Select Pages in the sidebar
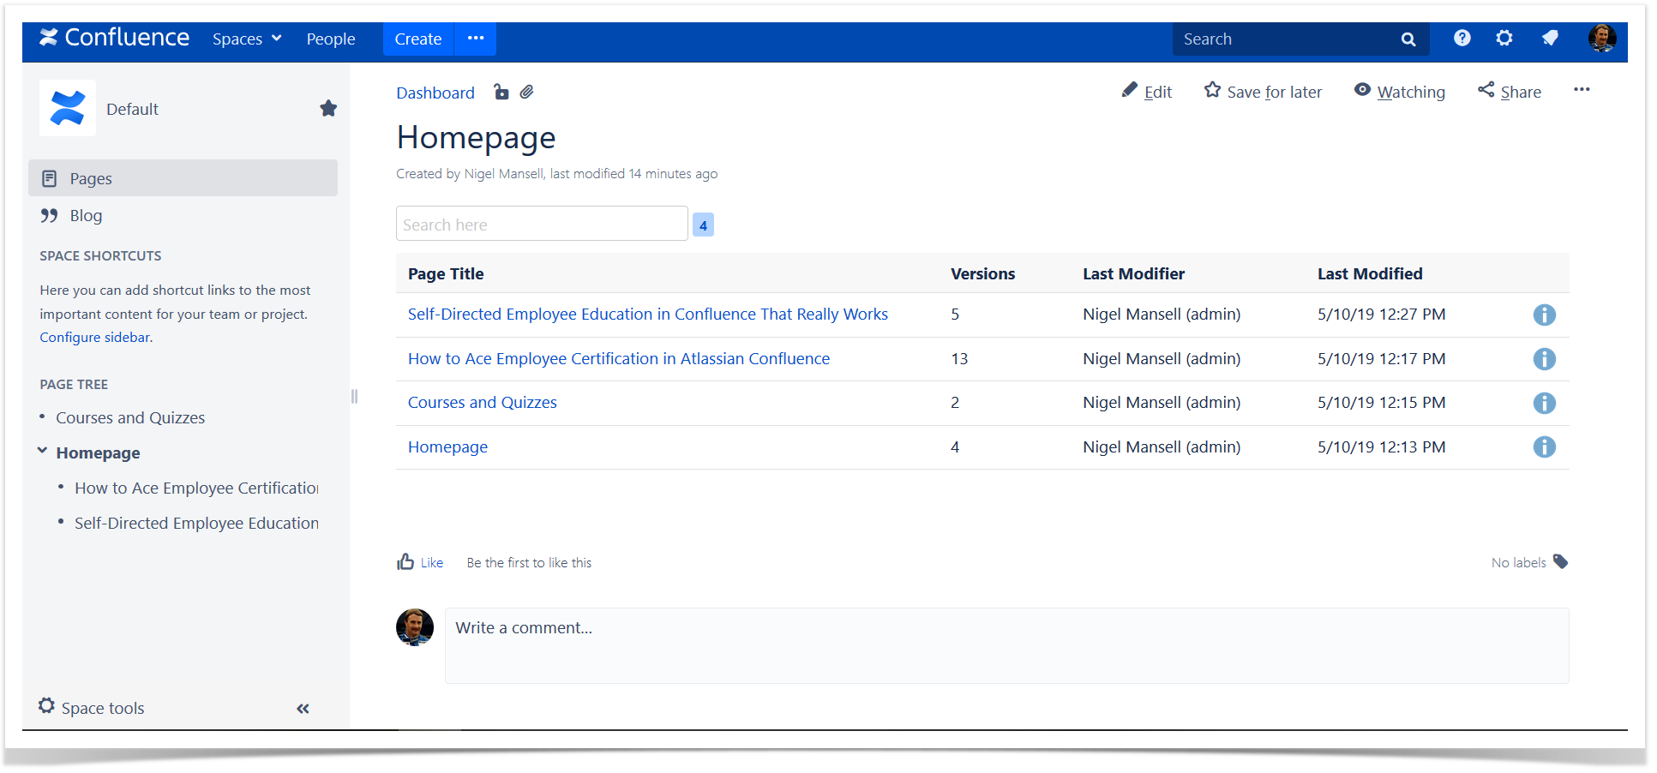The width and height of the screenshot is (1657, 773). (183, 178)
